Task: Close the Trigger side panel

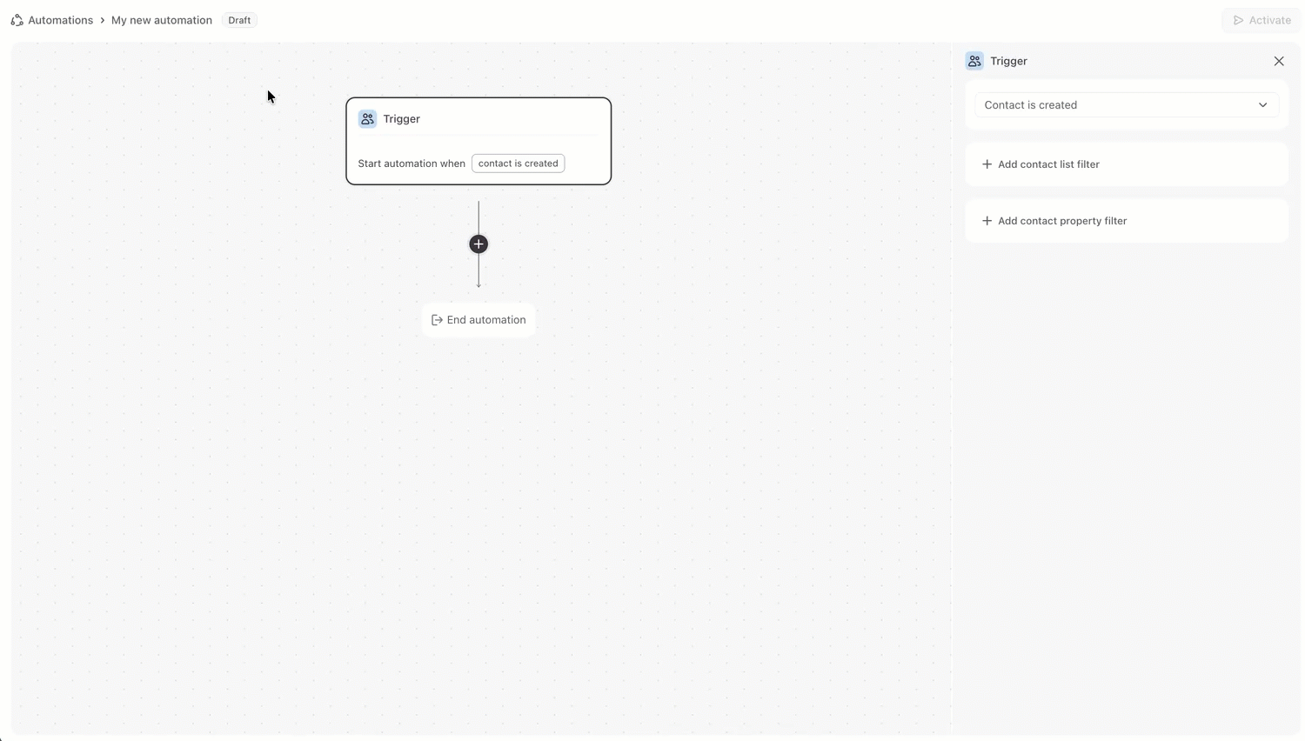Action: [1278, 61]
